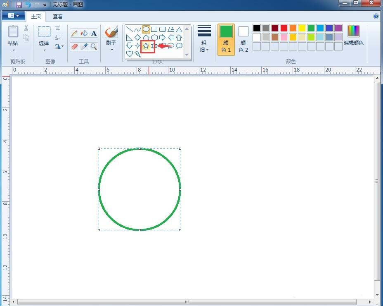This screenshot has height=306, width=383.
Task: Click the vertical scrollbar up arrow
Action: point(377,78)
